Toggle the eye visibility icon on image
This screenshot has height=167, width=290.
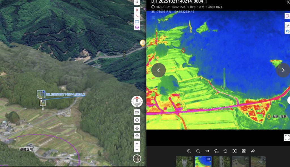click(287, 31)
